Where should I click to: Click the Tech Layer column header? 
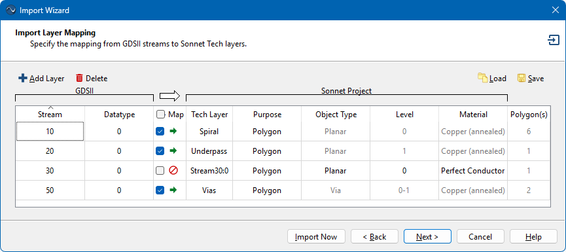(x=209, y=115)
